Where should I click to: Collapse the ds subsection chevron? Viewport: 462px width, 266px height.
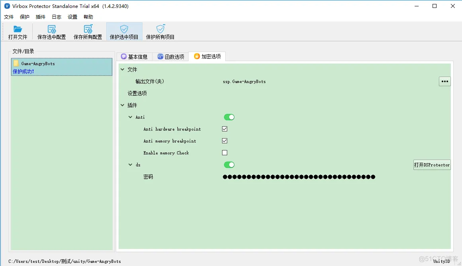tap(130, 165)
